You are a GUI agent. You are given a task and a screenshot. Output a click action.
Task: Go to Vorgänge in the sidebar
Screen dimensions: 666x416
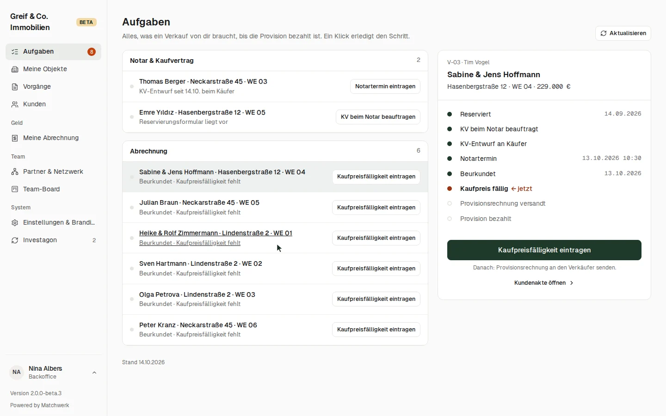click(53, 87)
